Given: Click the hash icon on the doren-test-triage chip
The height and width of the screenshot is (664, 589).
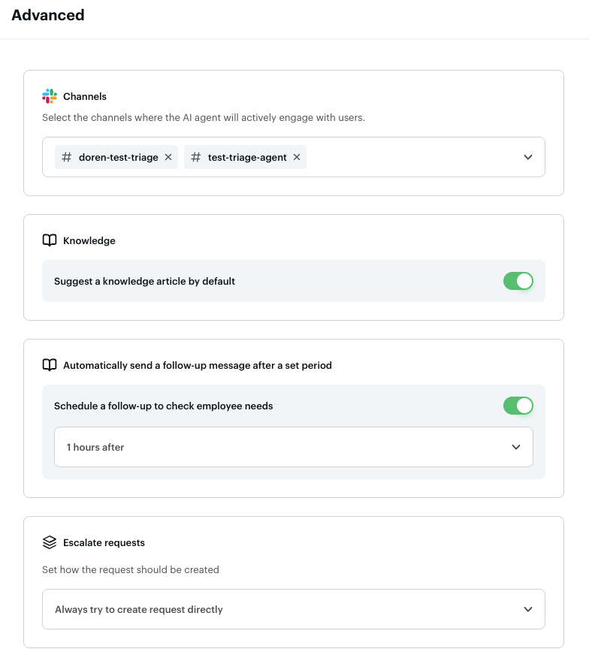Looking at the screenshot, I should 67,157.
